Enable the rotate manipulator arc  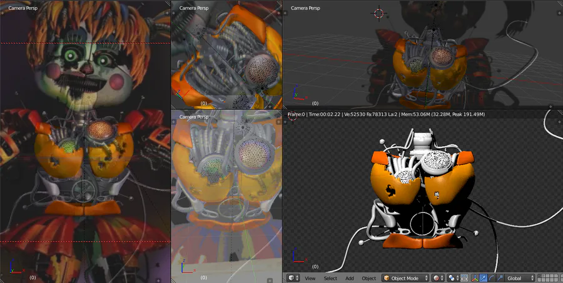point(492,278)
